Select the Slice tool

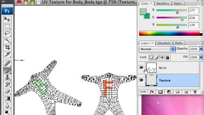7,54
